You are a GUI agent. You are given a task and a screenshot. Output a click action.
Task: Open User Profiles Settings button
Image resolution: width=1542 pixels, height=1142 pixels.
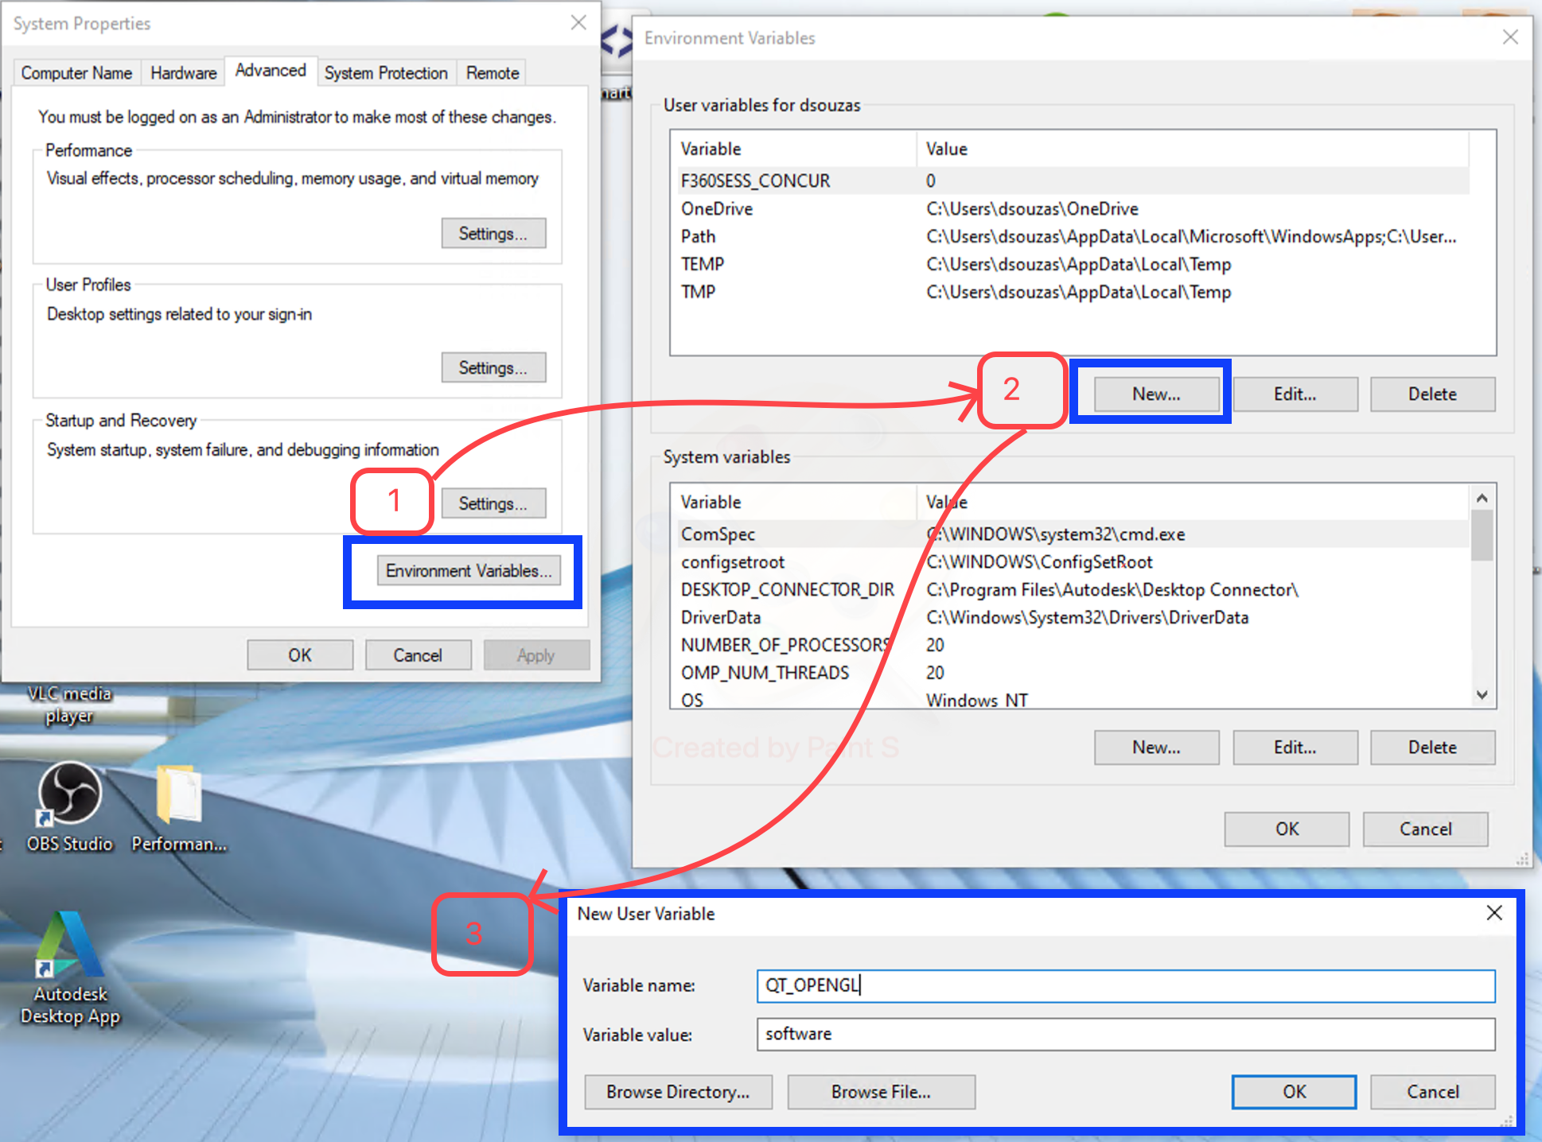tap(493, 367)
